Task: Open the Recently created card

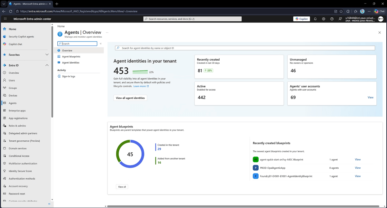Action: pyautogui.click(x=239, y=67)
